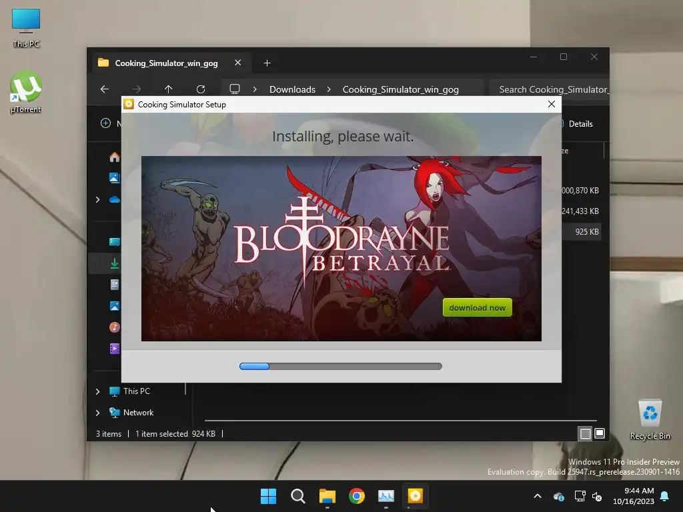The height and width of the screenshot is (512, 683).
Task: Select This PC in navigation pane
Action: coord(130,391)
